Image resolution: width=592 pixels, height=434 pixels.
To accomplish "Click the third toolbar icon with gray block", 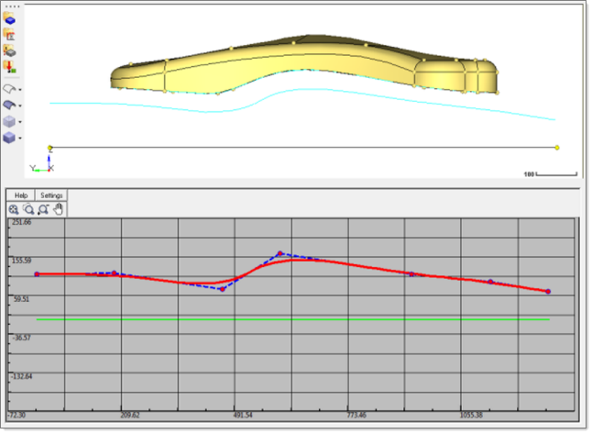I will [10, 50].
